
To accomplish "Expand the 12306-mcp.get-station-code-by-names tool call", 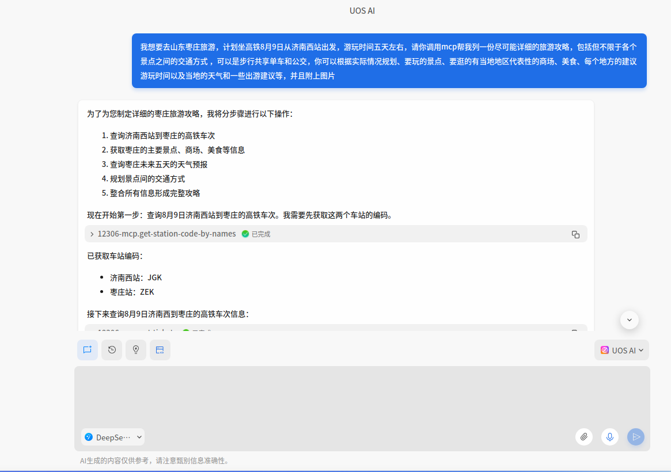I will click(x=92, y=234).
